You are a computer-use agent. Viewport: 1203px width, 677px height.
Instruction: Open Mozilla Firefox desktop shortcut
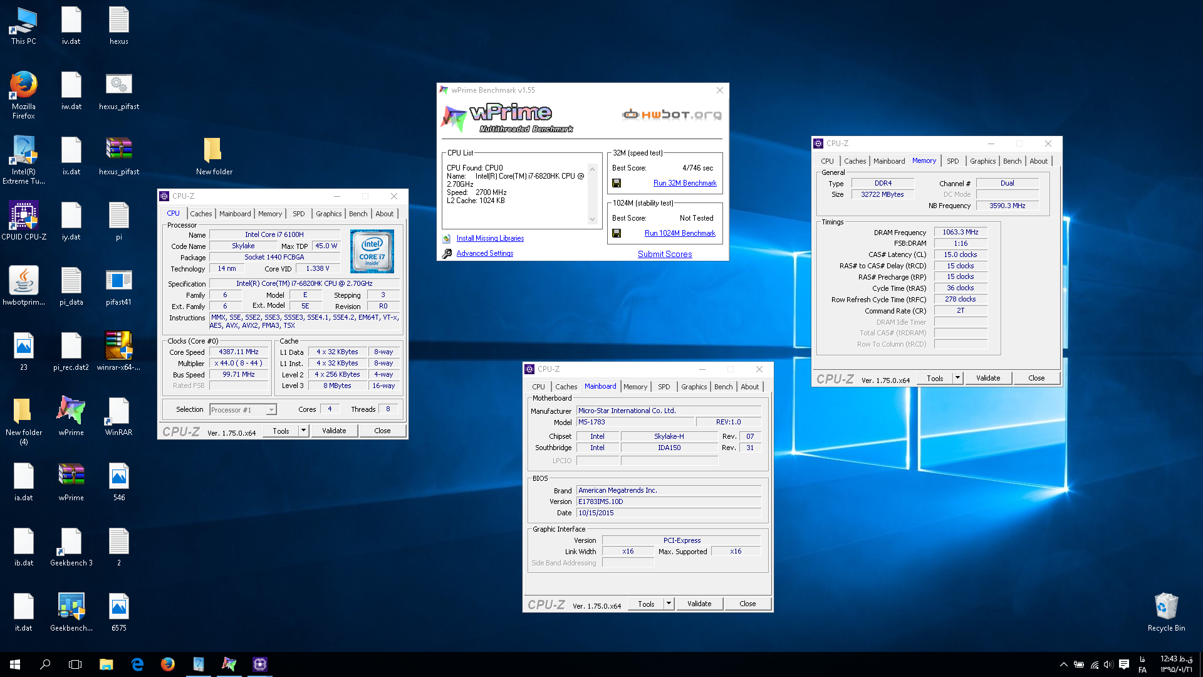pos(23,94)
